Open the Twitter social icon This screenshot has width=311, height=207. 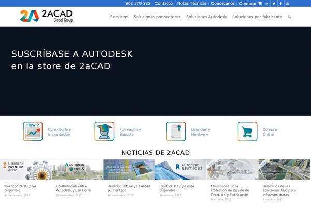click(x=274, y=4)
